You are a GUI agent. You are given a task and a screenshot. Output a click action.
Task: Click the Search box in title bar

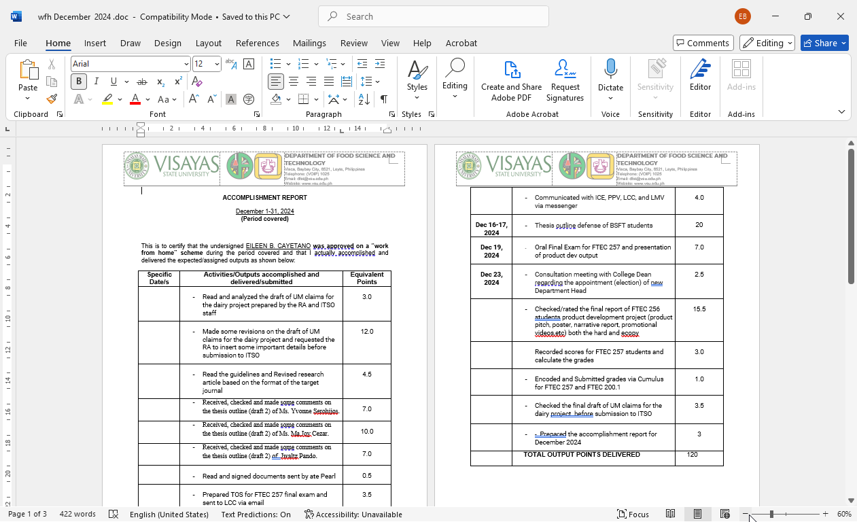coord(434,16)
